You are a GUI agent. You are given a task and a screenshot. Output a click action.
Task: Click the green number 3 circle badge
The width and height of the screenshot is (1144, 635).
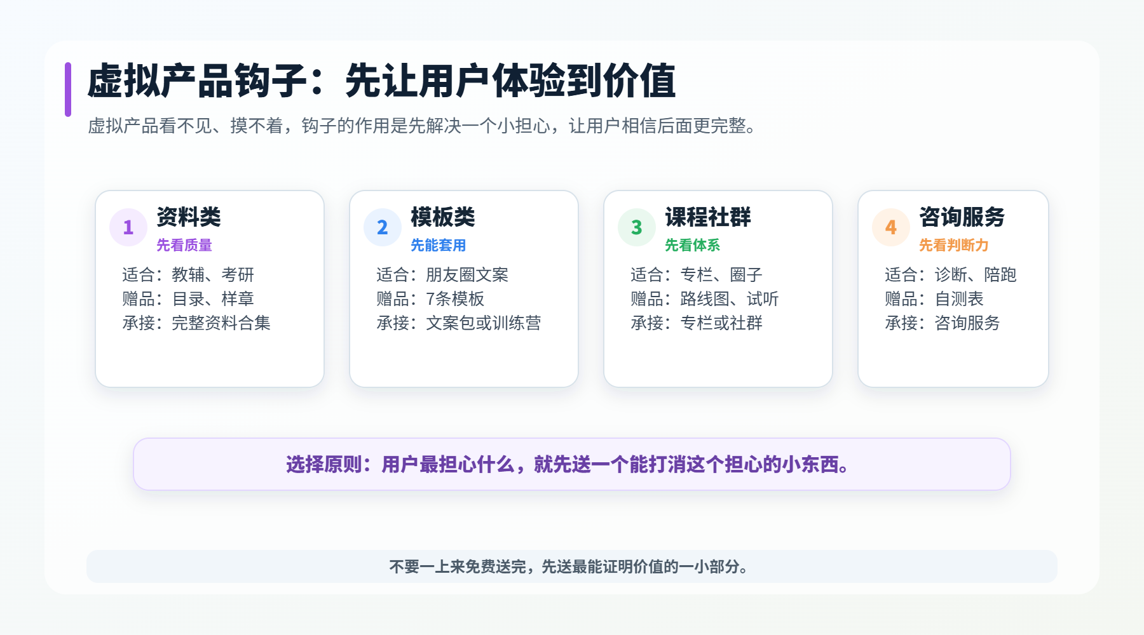tap(637, 227)
